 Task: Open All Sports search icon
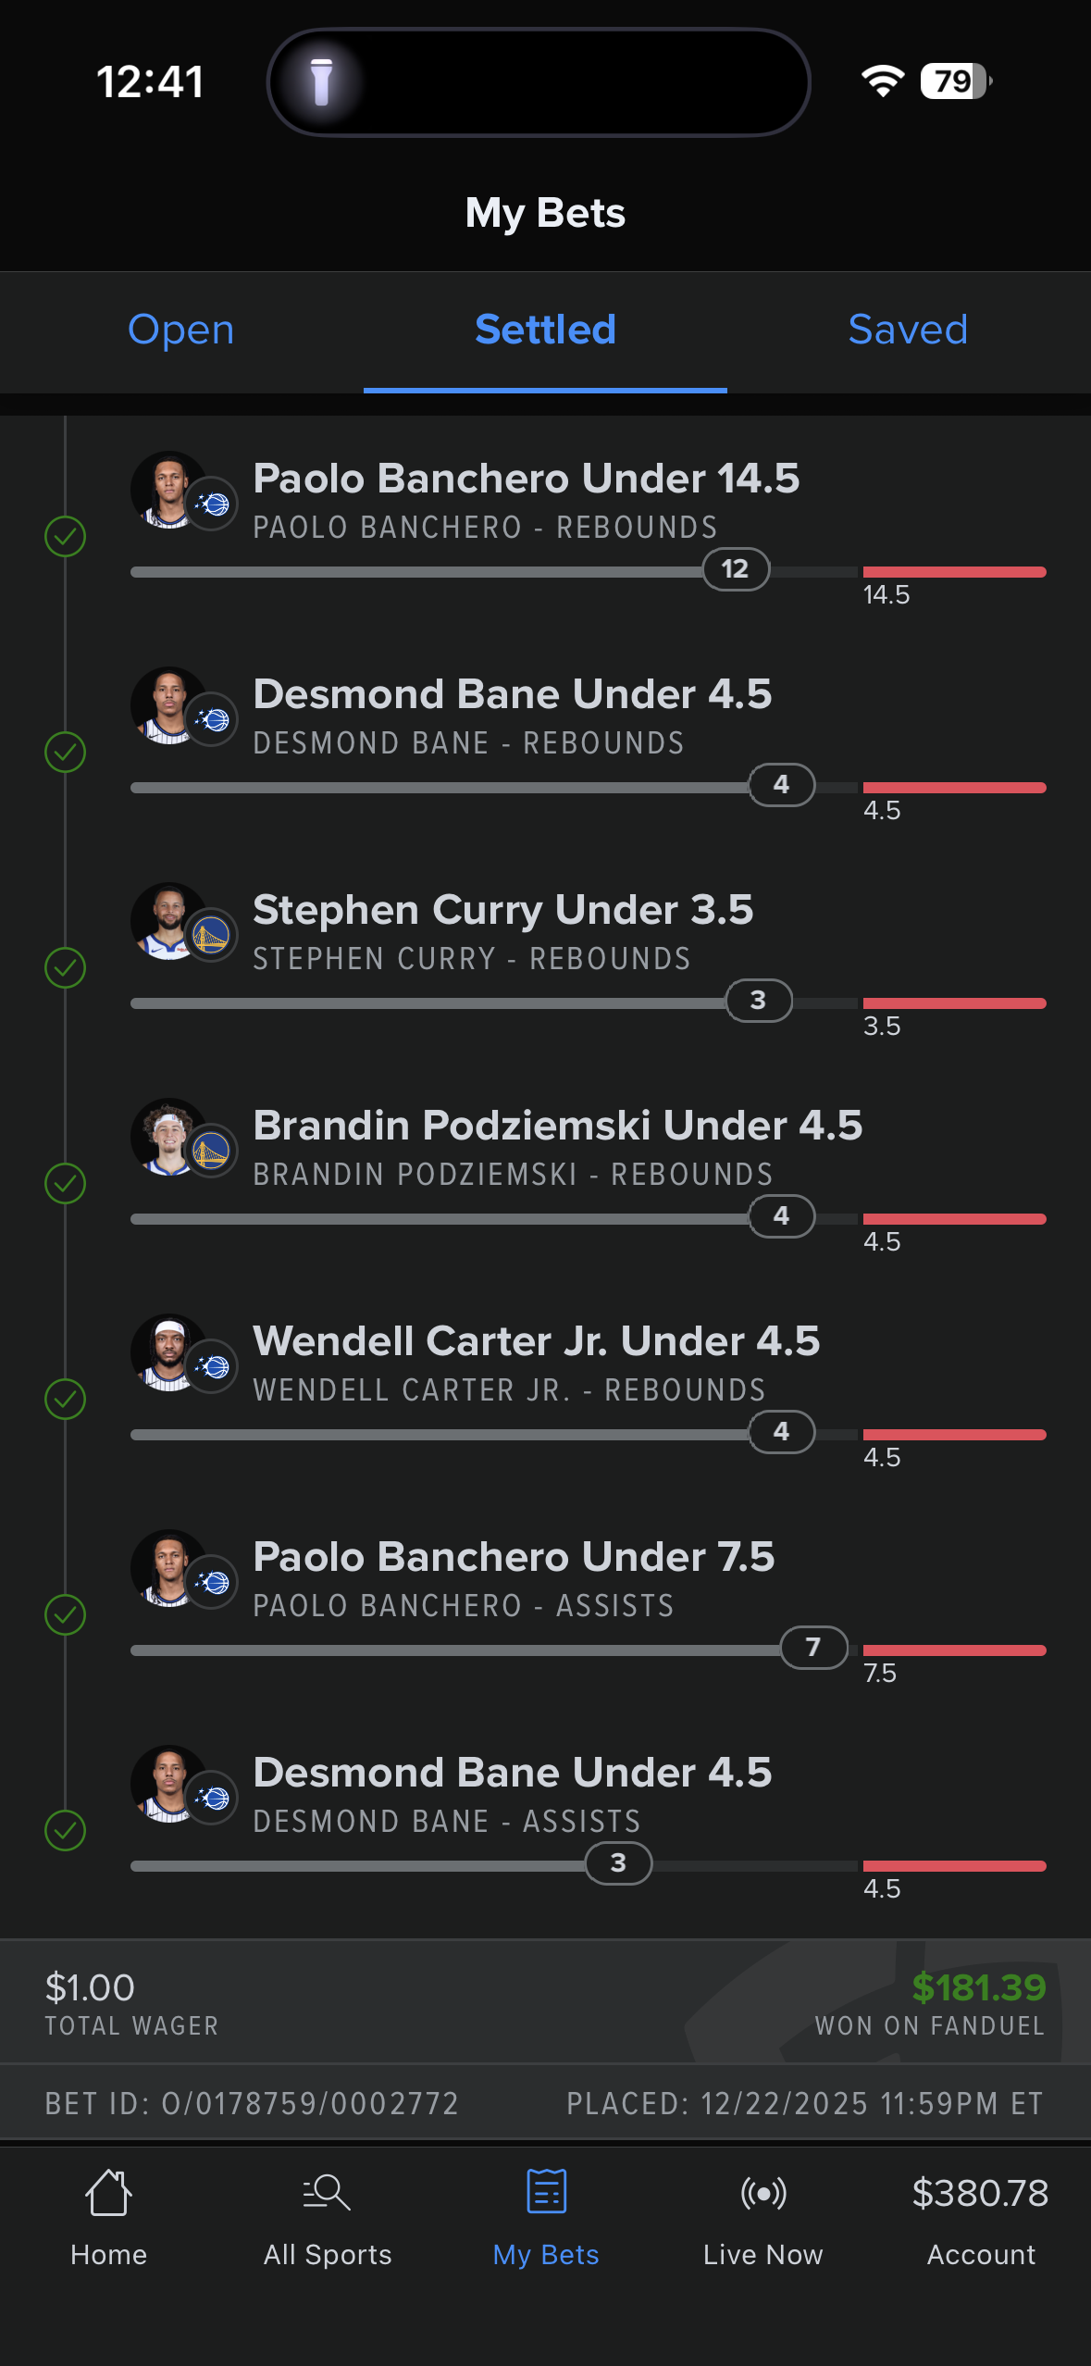327,2192
